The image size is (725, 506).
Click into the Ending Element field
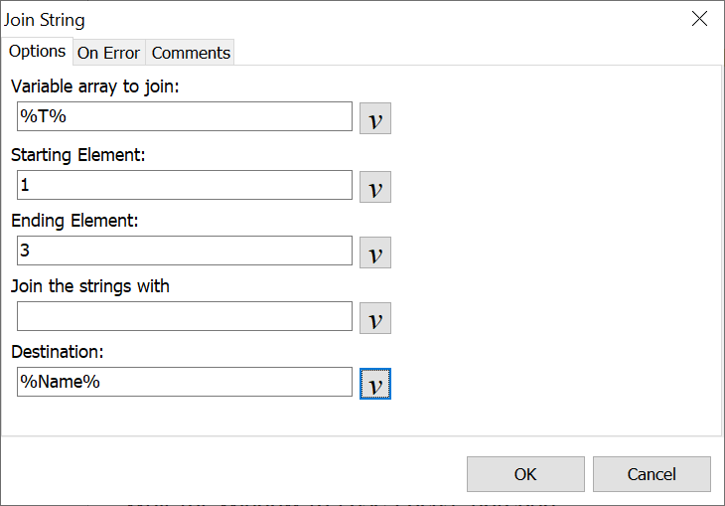click(x=185, y=251)
